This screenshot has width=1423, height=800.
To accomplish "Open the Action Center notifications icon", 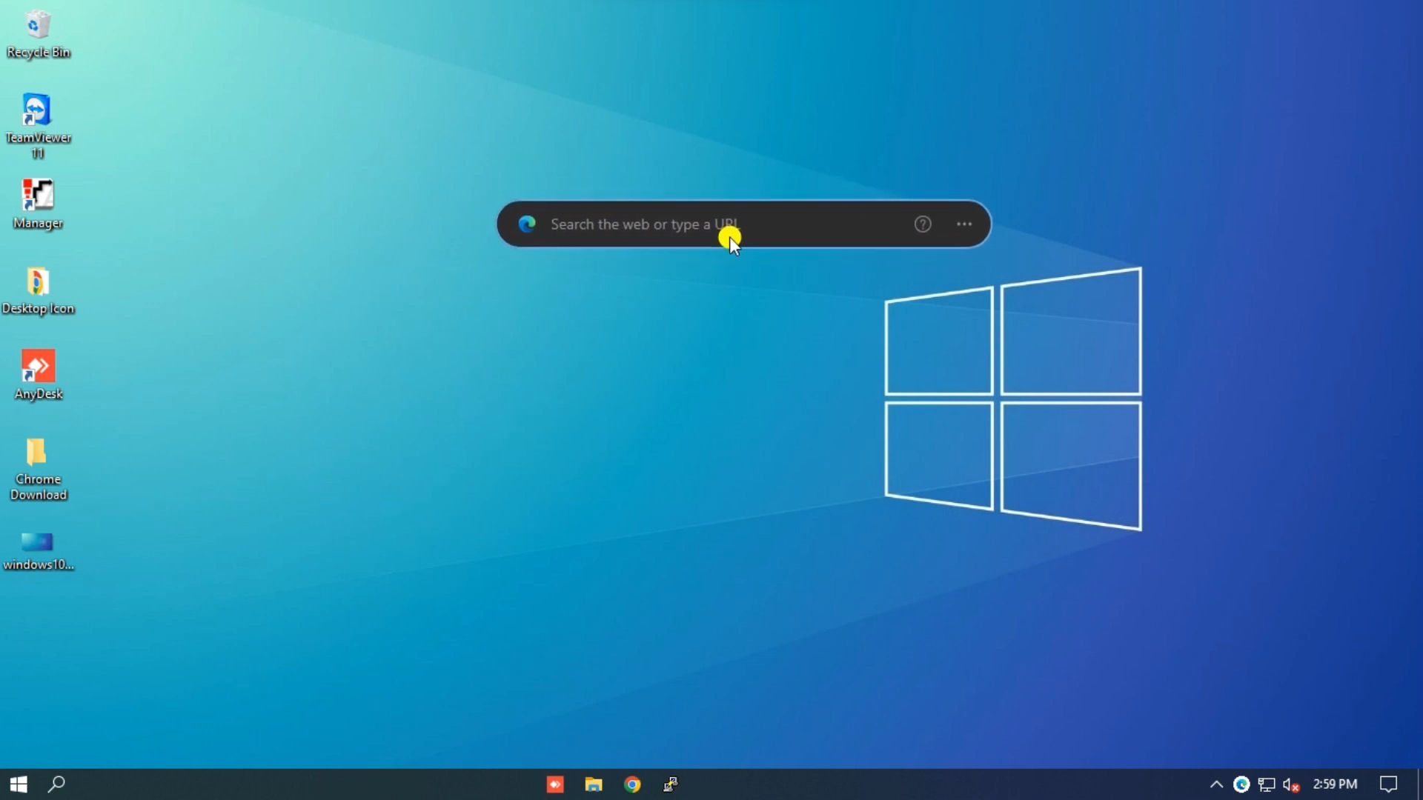I will point(1388,784).
